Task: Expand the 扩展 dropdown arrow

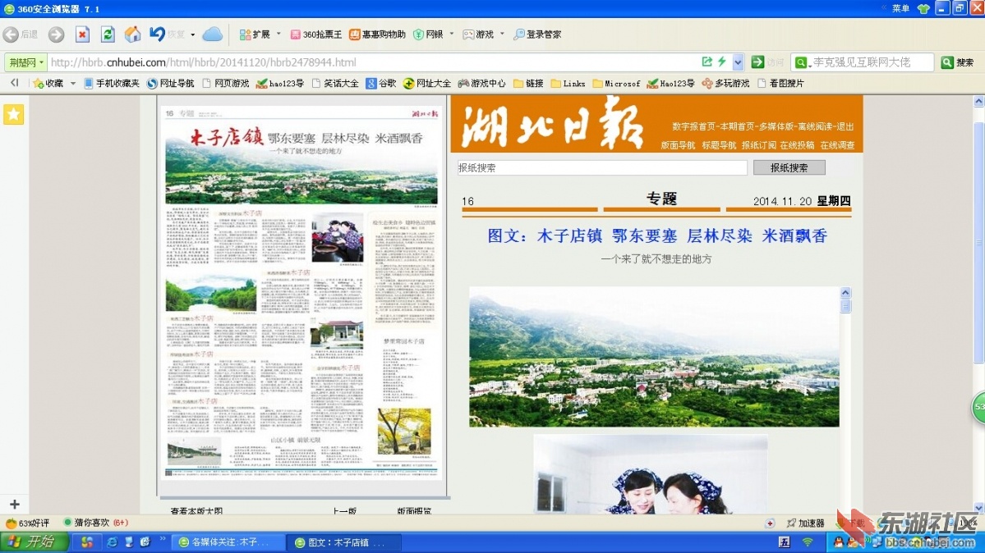Action: 278,34
